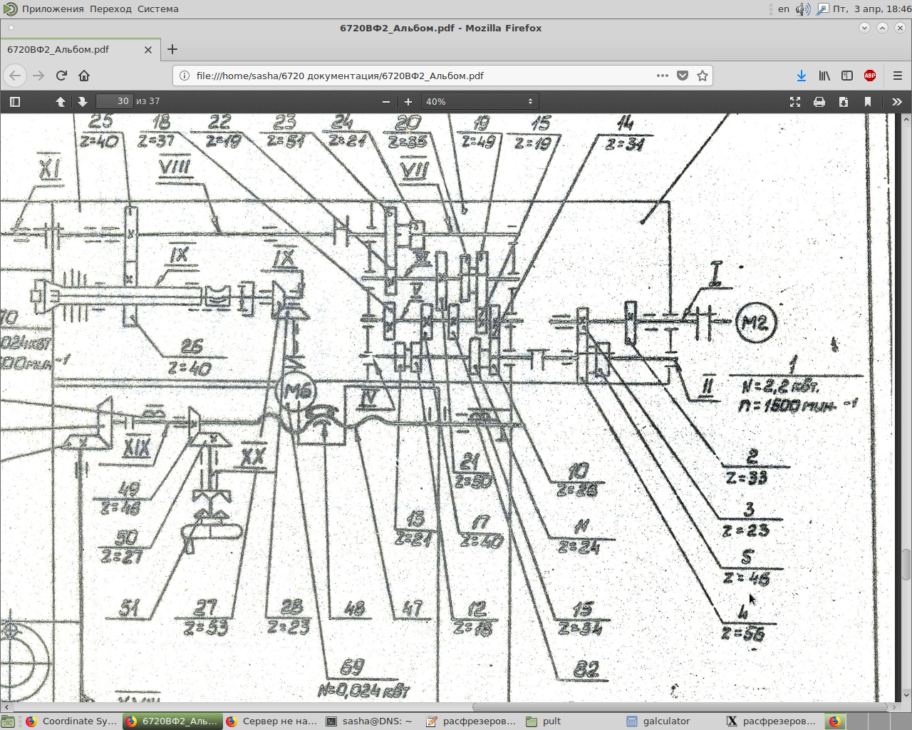Switch to galculator window
Screen dimensions: 912x730
[671, 721]
